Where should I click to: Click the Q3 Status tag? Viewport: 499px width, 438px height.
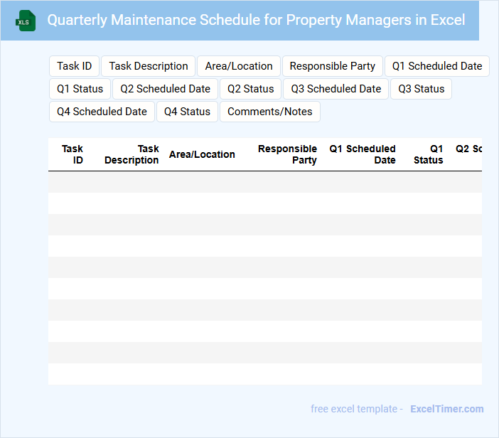pyautogui.click(x=422, y=89)
